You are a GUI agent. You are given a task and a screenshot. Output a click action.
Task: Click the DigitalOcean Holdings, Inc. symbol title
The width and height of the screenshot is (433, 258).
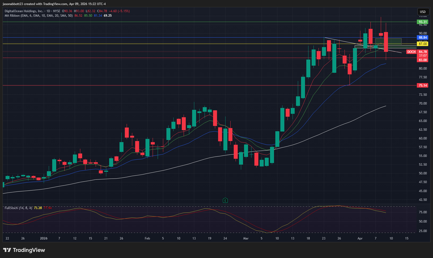tap(24, 11)
